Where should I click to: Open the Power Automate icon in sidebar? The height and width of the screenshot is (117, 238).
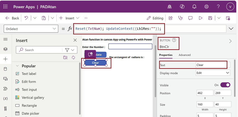(6, 89)
